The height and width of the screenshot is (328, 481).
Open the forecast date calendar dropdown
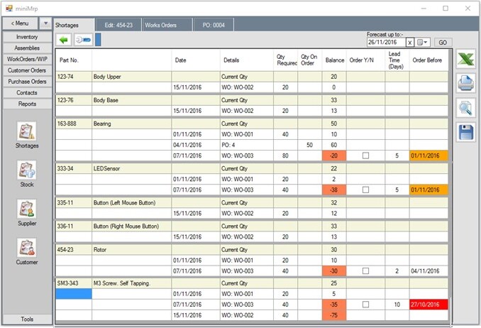(424, 43)
